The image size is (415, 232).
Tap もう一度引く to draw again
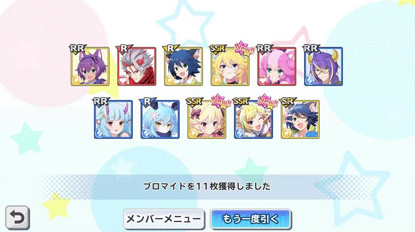(251, 219)
